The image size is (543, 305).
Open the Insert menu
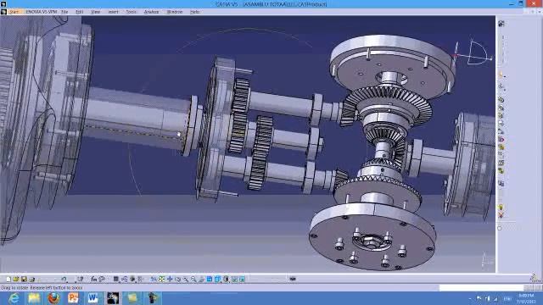click(113, 12)
